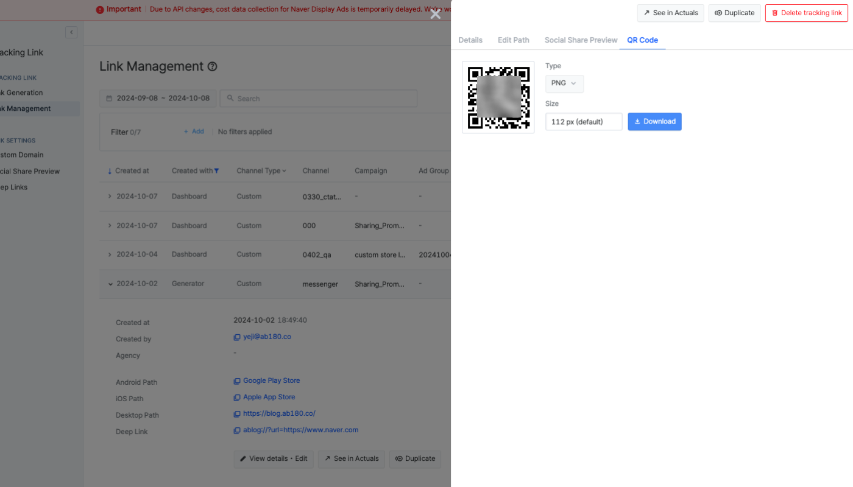Screen dimensions: 853x487
Task: Copy the blog.ab180.co desktop path
Action: [237, 414]
